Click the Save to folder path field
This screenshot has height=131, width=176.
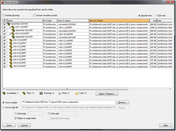[x=69, y=102]
